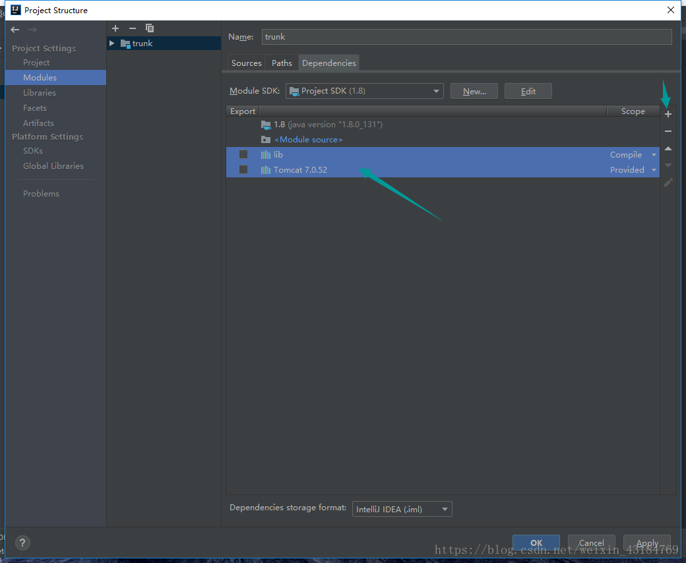Viewport: 686px width, 563px height.
Task: Click the Export column header
Action: click(x=243, y=111)
